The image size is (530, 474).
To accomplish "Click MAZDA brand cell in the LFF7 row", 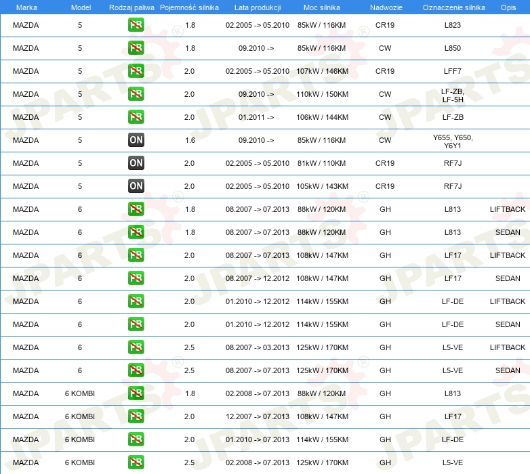I will 26,71.
